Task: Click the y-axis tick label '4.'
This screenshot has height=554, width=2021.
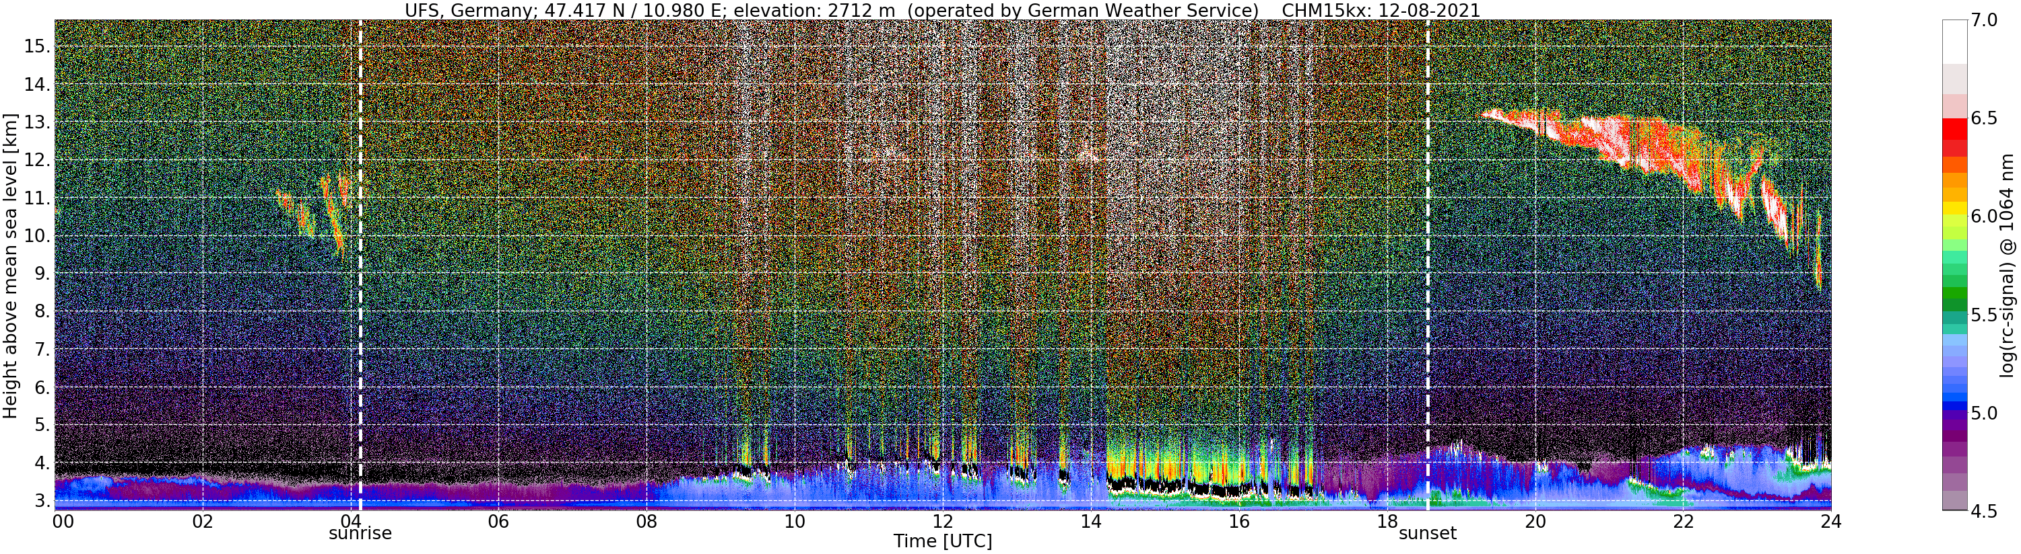Action: [42, 463]
